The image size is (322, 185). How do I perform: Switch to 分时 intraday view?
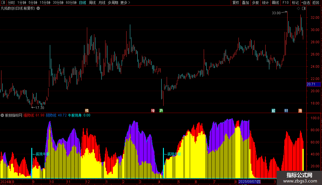point(11,3)
